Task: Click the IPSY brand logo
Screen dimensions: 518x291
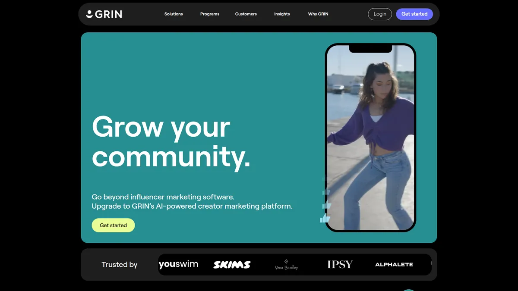Action: pyautogui.click(x=340, y=264)
